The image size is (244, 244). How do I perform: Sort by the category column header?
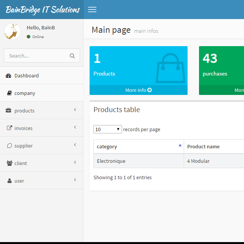(x=139, y=146)
